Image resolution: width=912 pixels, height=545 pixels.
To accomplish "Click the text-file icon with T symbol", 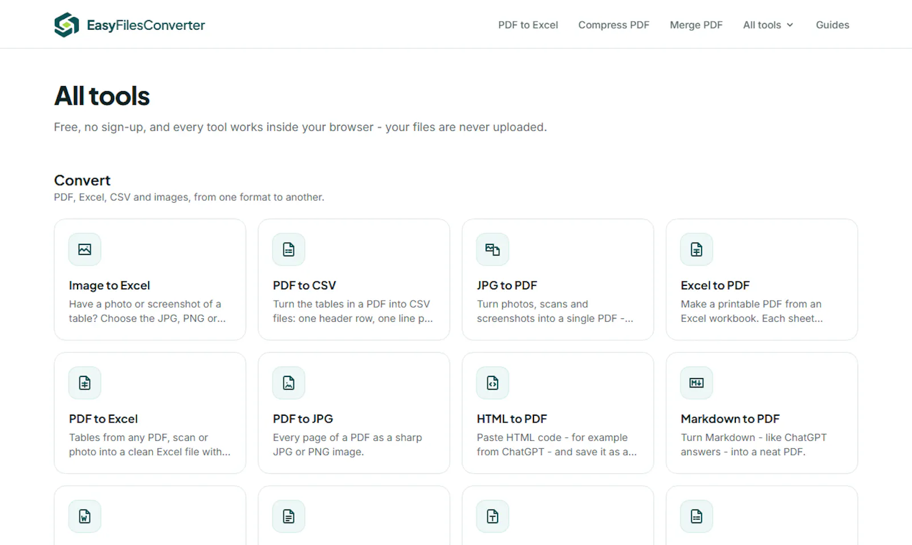I will click(493, 516).
